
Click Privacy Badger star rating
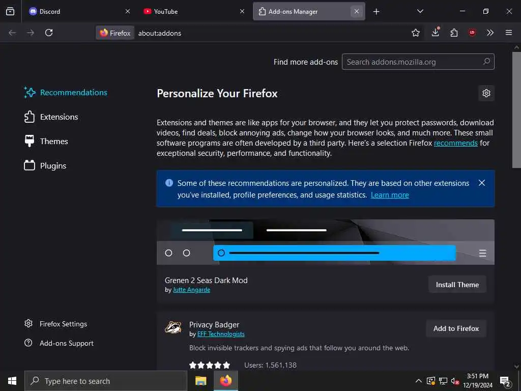tap(210, 365)
